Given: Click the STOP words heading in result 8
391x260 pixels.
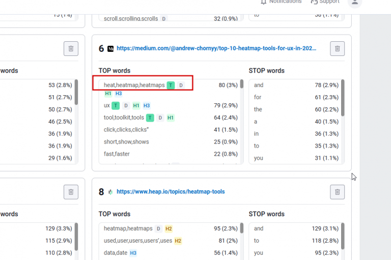Looking at the screenshot, I should (x=267, y=214).
